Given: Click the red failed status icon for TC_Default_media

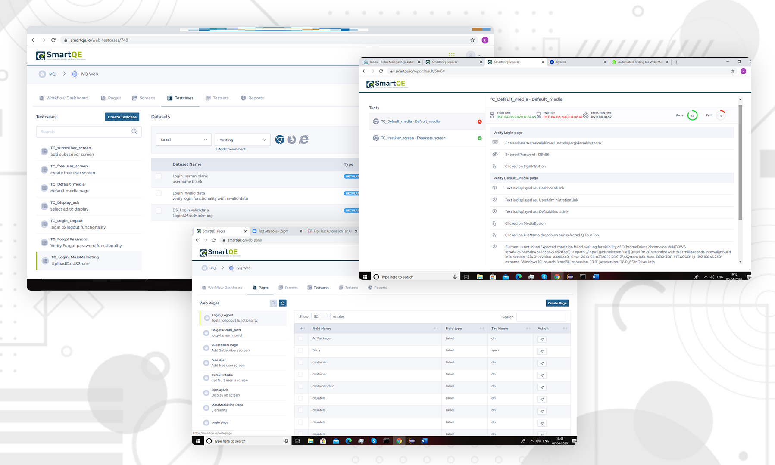Looking at the screenshot, I should tap(480, 121).
